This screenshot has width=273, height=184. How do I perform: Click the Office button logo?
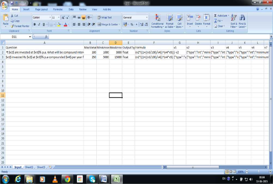5,5
